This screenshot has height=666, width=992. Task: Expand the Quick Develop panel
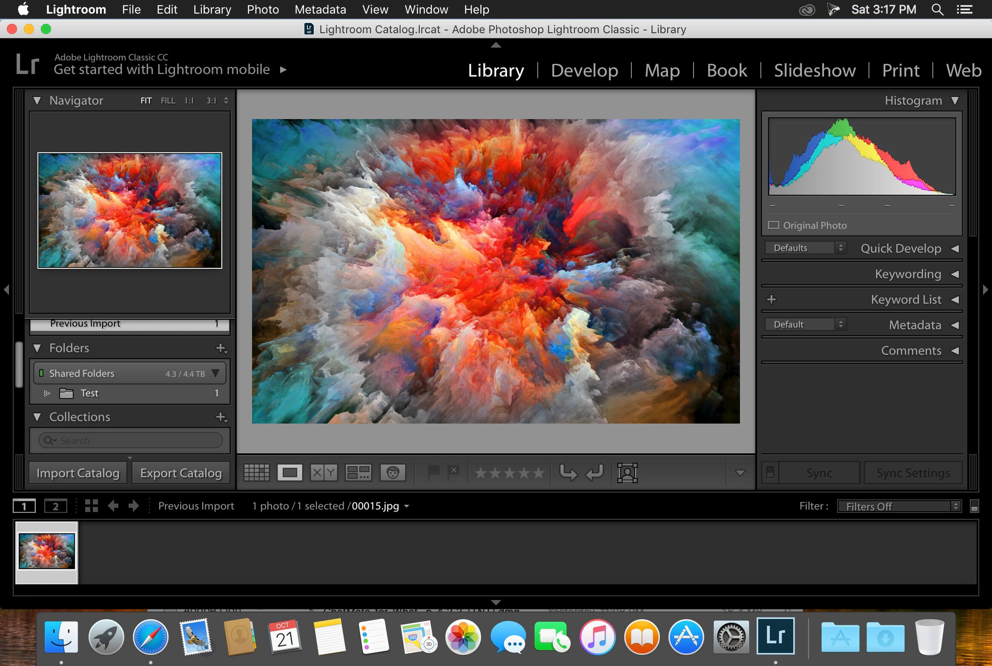tap(954, 248)
